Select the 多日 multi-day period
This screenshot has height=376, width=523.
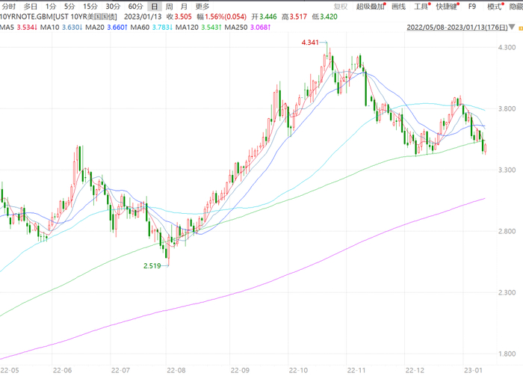(31, 6)
